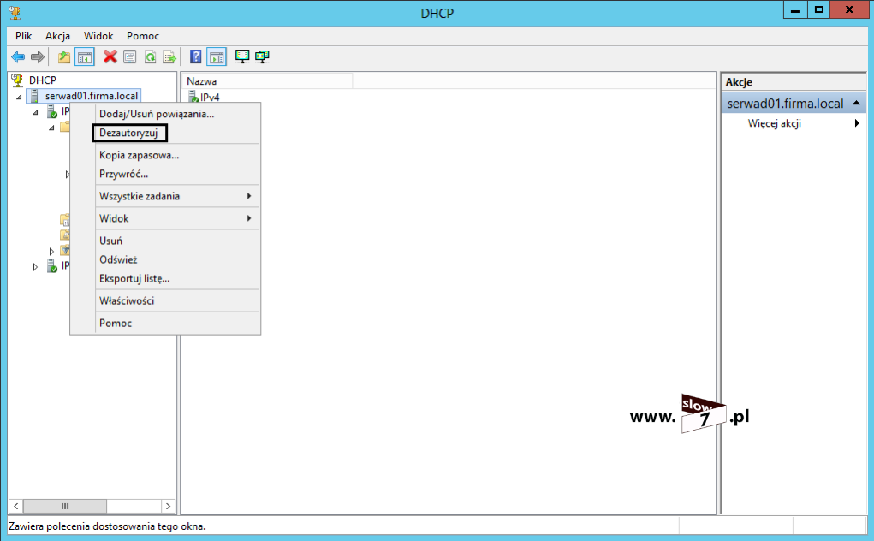Collapse the serwad01.firma.local tree node

point(19,97)
